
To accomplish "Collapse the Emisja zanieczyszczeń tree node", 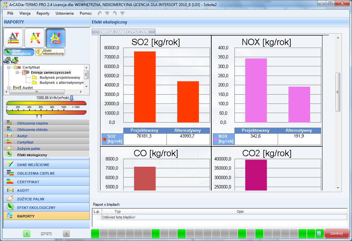I will (17, 73).
